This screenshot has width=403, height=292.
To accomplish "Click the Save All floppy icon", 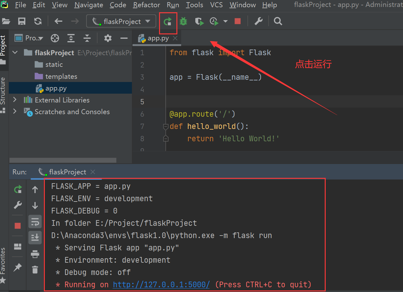I will (22, 21).
